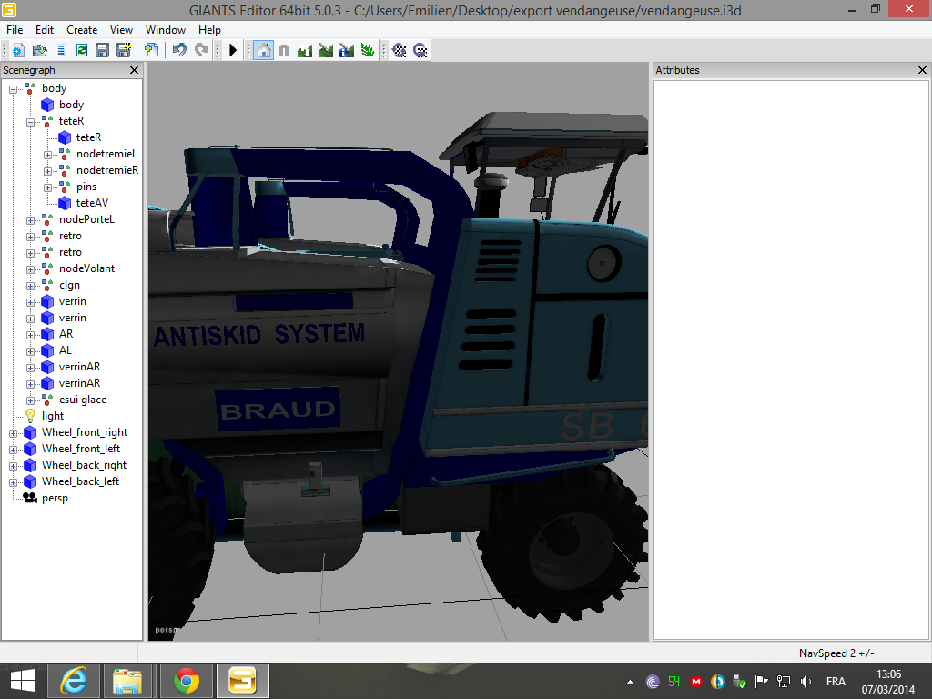Viewport: 932px width, 699px height.
Task: Click the Save As floppy icon with star
Action: (x=124, y=51)
